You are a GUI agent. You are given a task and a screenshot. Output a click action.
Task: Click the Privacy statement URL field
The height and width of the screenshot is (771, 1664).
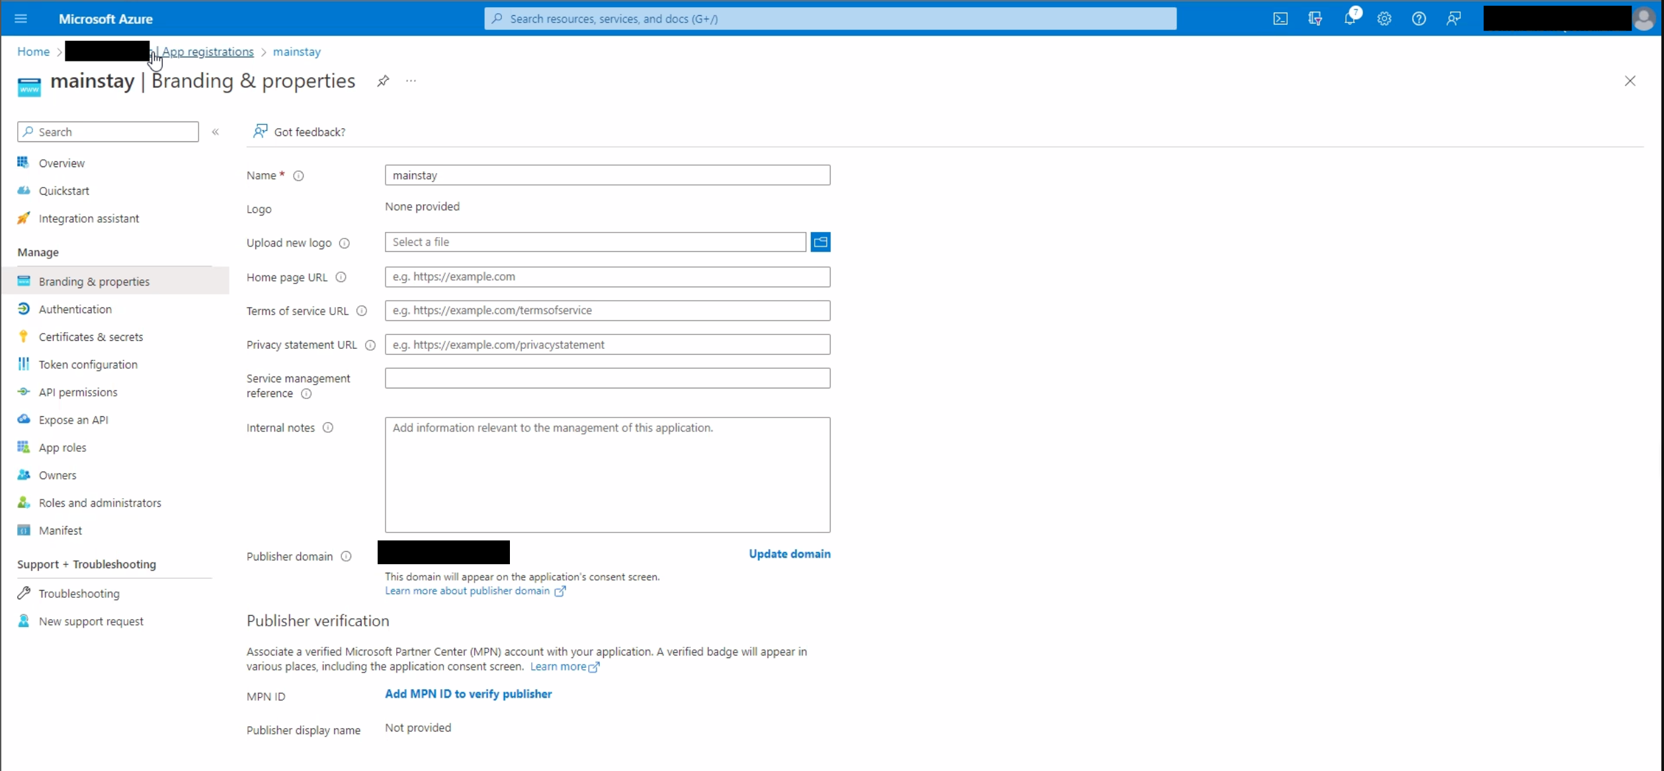607,345
